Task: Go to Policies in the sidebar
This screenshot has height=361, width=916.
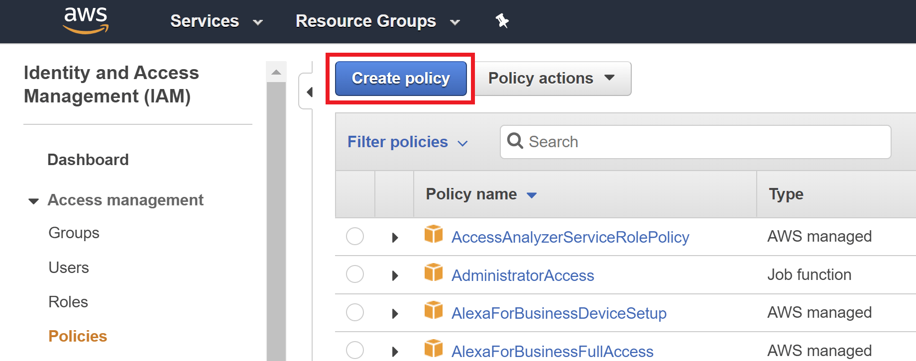Action: coord(78,336)
